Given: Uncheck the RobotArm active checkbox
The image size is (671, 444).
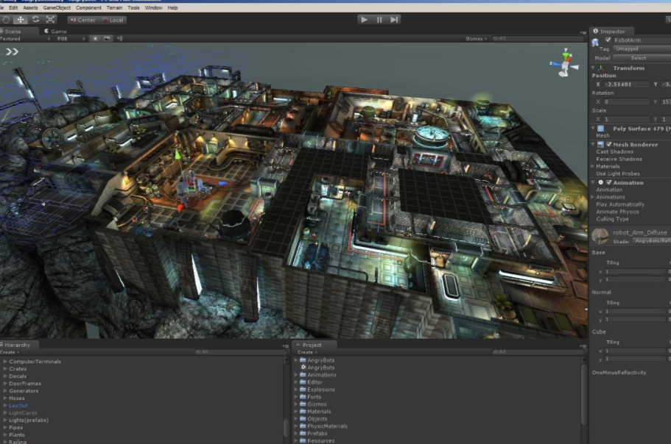Looking at the screenshot, I should pos(608,40).
